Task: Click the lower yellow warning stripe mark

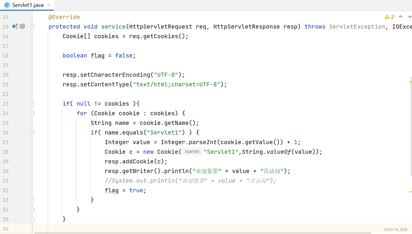Action: [x=411, y=192]
